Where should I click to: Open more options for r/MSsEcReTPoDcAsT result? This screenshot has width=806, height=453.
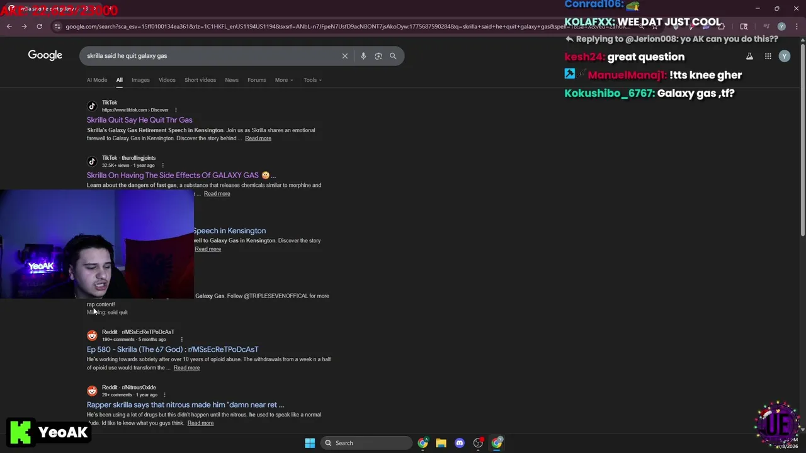tap(181, 340)
